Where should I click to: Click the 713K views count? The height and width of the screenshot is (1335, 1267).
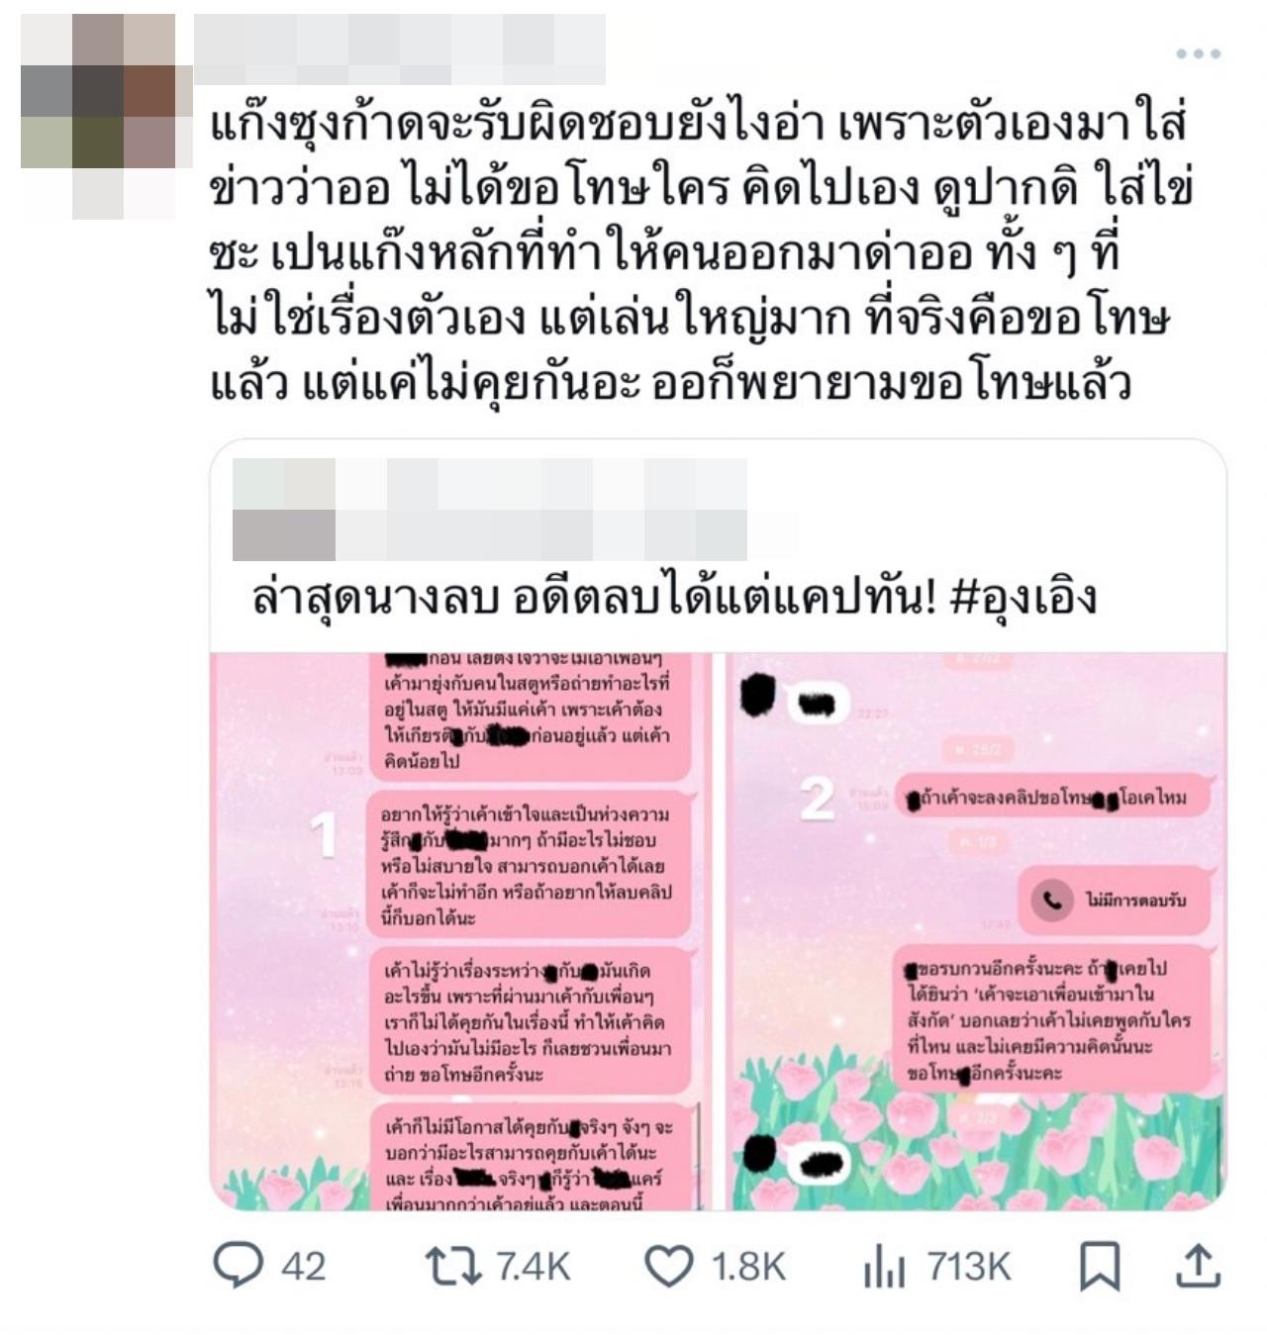coord(969,1267)
